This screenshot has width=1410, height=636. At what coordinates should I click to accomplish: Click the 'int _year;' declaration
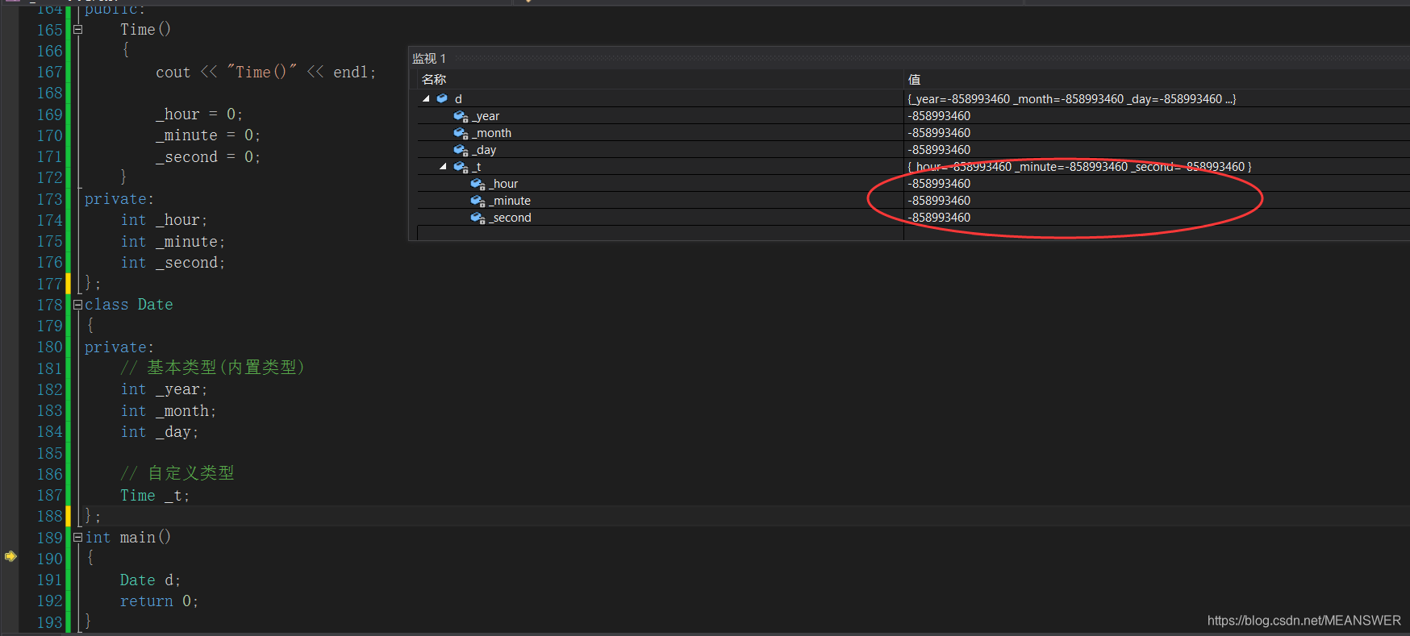[164, 390]
